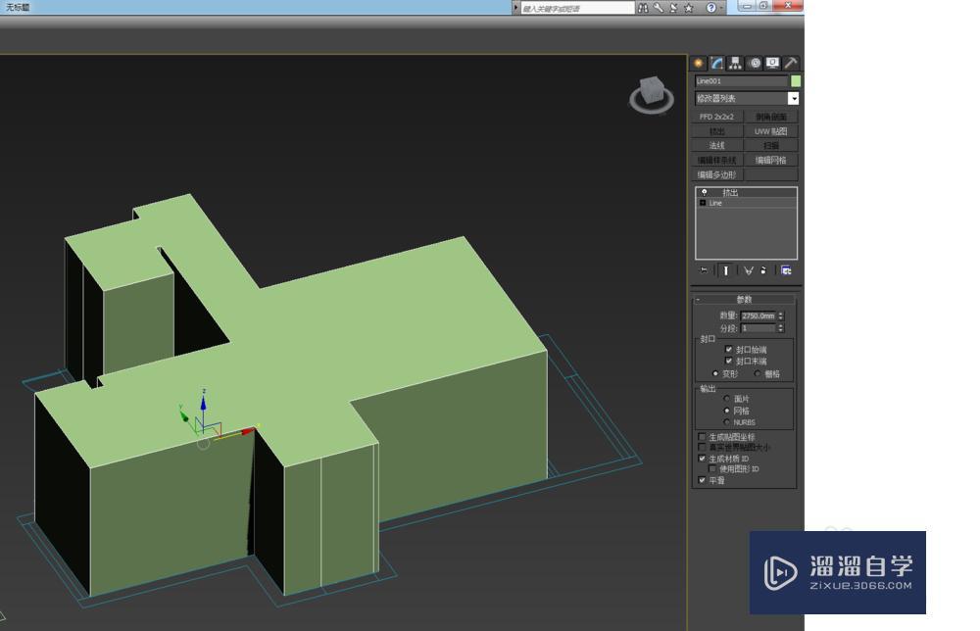The width and height of the screenshot is (980, 631).
Task: Click the UVW 贴图 modifier button
Action: tap(770, 131)
